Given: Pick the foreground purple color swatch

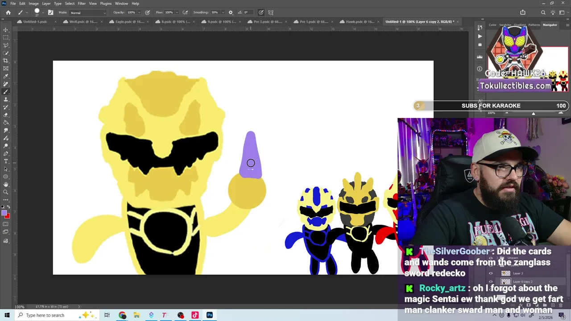Looking at the screenshot, I should click(x=4, y=214).
